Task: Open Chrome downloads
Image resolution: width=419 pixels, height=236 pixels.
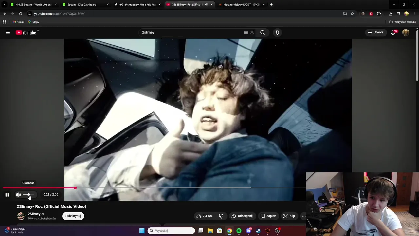Action: point(391,14)
